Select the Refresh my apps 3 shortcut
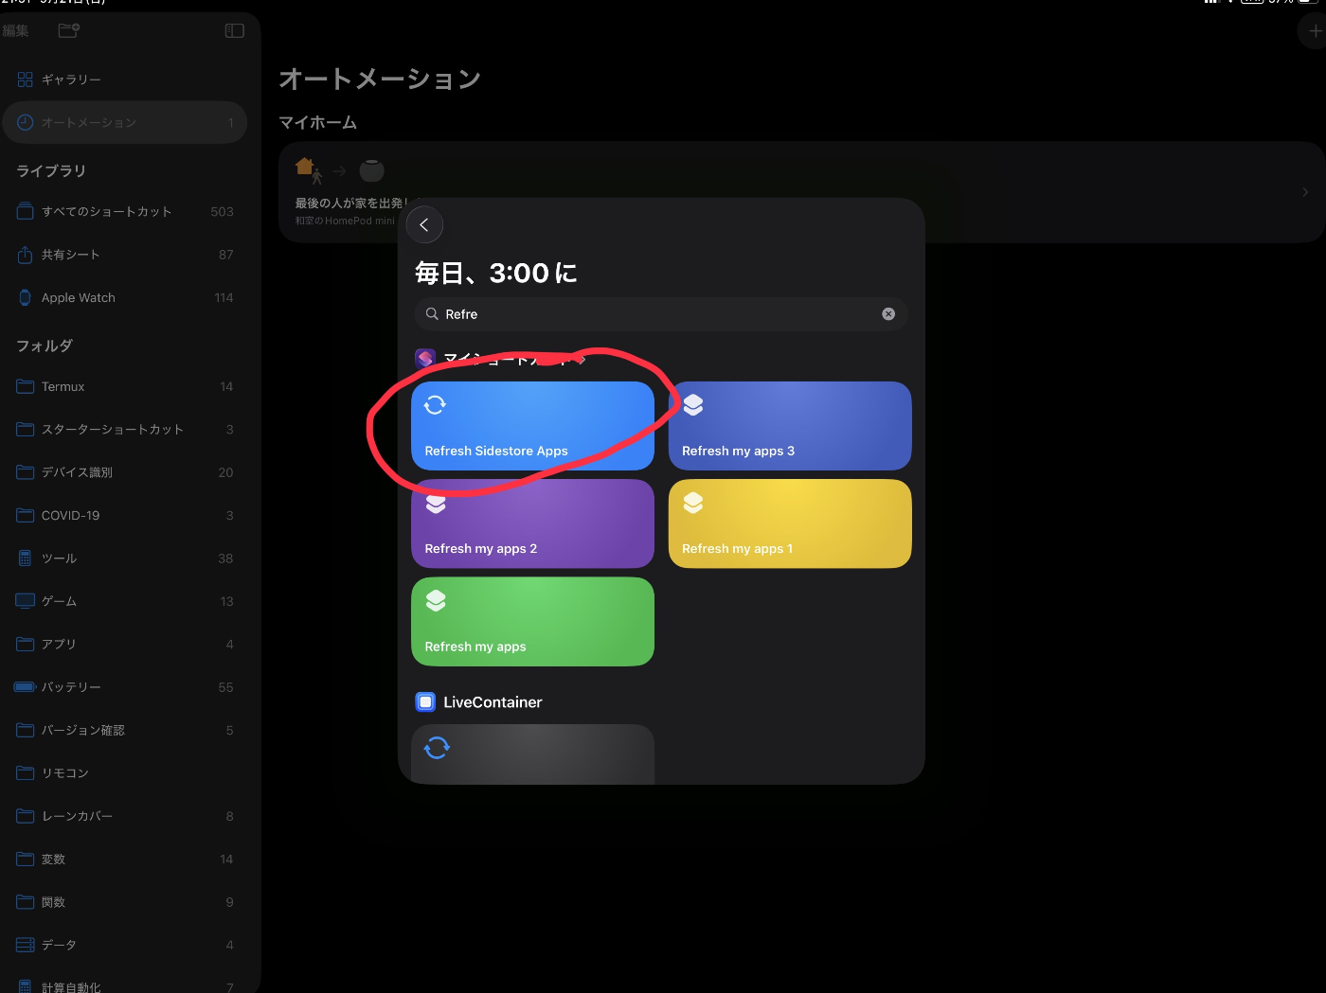The width and height of the screenshot is (1326, 993). (790, 426)
